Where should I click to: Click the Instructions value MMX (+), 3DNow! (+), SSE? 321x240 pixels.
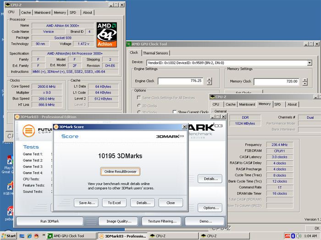(75, 72)
